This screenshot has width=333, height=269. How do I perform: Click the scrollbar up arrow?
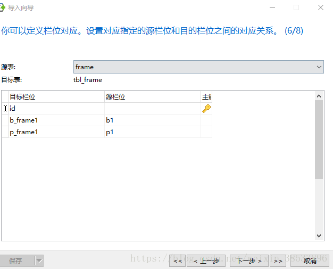[319, 96]
